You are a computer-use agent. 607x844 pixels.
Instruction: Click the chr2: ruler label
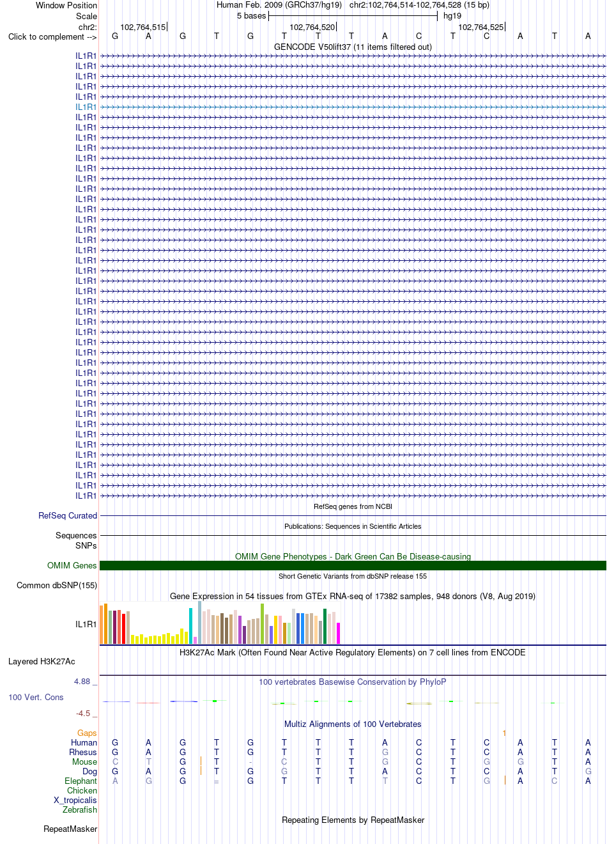(x=88, y=27)
